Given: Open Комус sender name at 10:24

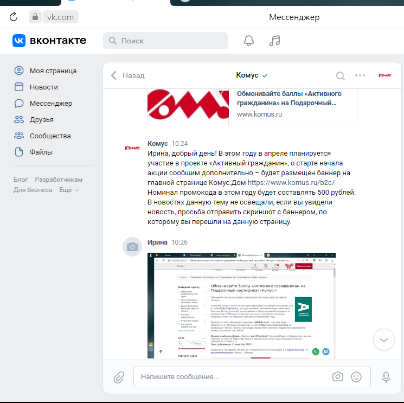Looking at the screenshot, I should 157,144.
